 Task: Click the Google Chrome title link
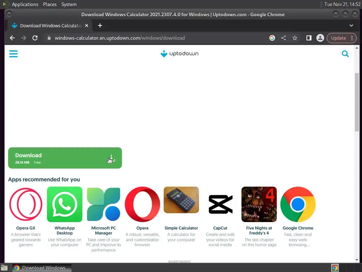298,228
